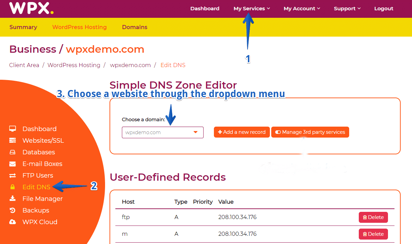The width and height of the screenshot is (412, 244).
Task: Delete the m A record
Action: coord(374,234)
